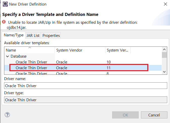Sort templates by Name column header
Viewport: 170px width, 123px height.
click(30, 50)
